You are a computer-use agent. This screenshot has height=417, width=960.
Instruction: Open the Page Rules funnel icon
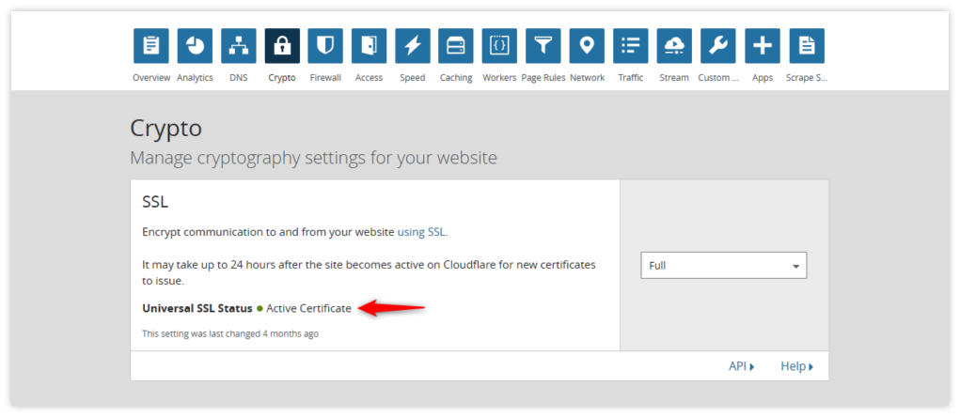[543, 46]
